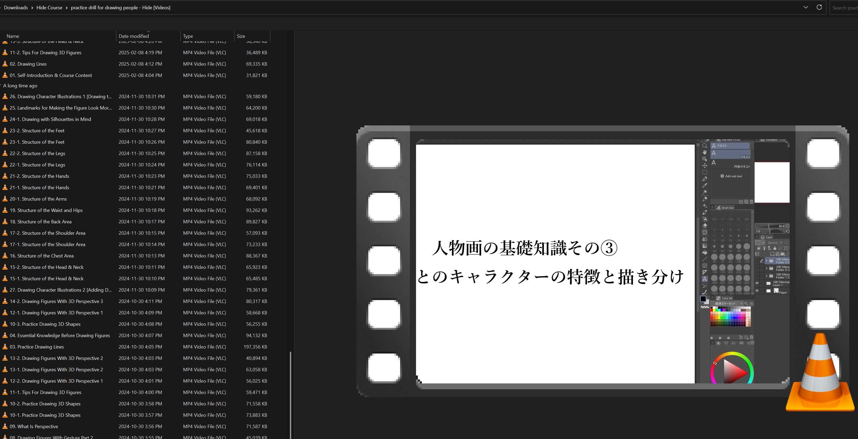
Task: Expand the chevron after Hide Course breadcrumb
Action: click(x=67, y=8)
